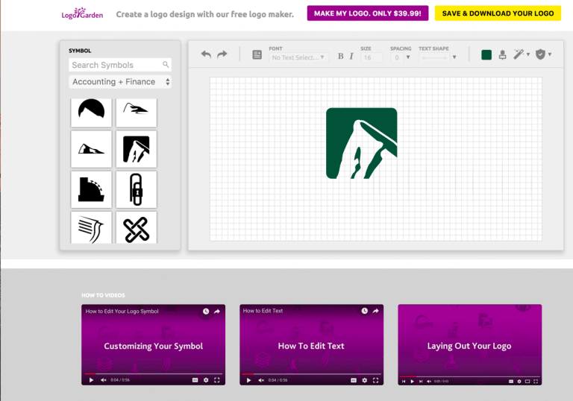The image size is (573, 401).
Task: Unmute the Laying Out Your Logo video
Action: coord(429,382)
